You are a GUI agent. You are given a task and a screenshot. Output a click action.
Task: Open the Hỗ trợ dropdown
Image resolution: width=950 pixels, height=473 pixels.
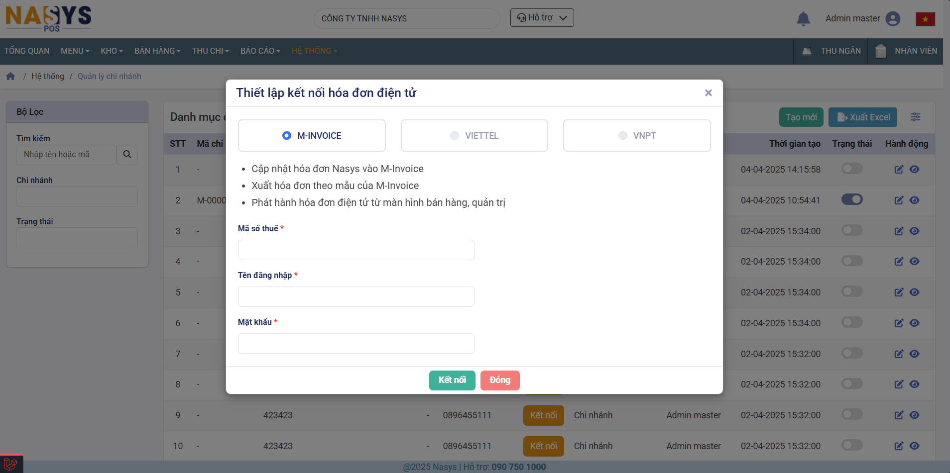(542, 17)
